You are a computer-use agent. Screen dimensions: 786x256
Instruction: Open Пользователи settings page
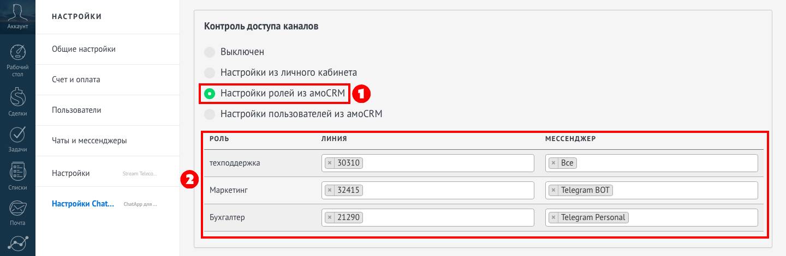coord(76,110)
